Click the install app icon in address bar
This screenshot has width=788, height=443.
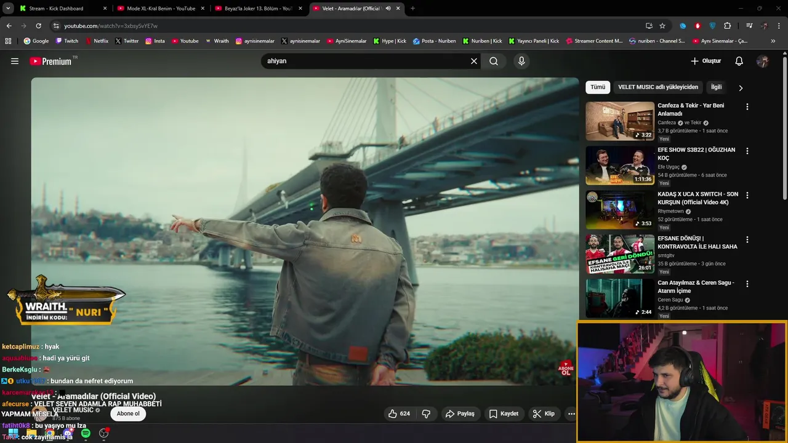tap(649, 26)
